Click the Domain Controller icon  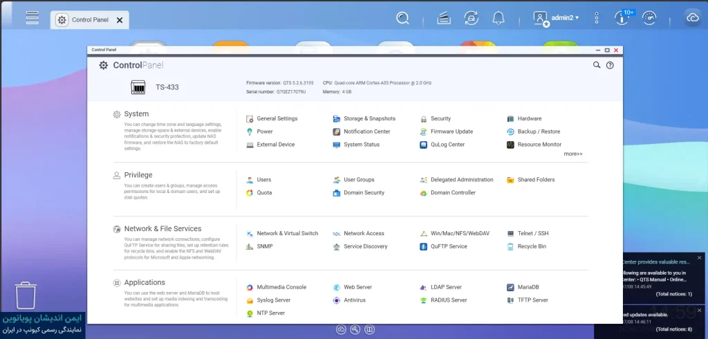pos(423,192)
